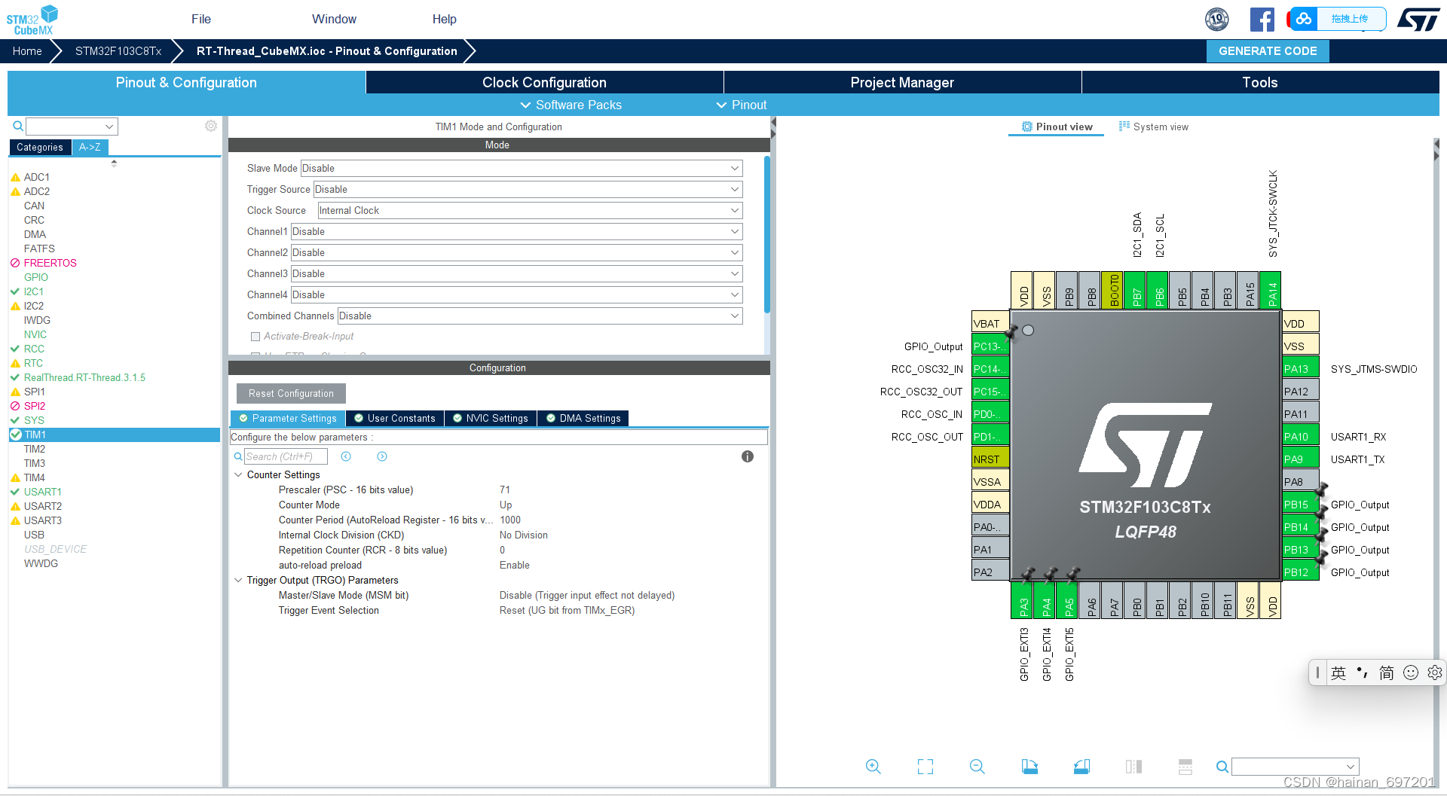This screenshot has height=796, width=1447.
Task: Select pin PC13 on the chip
Action: click(990, 346)
